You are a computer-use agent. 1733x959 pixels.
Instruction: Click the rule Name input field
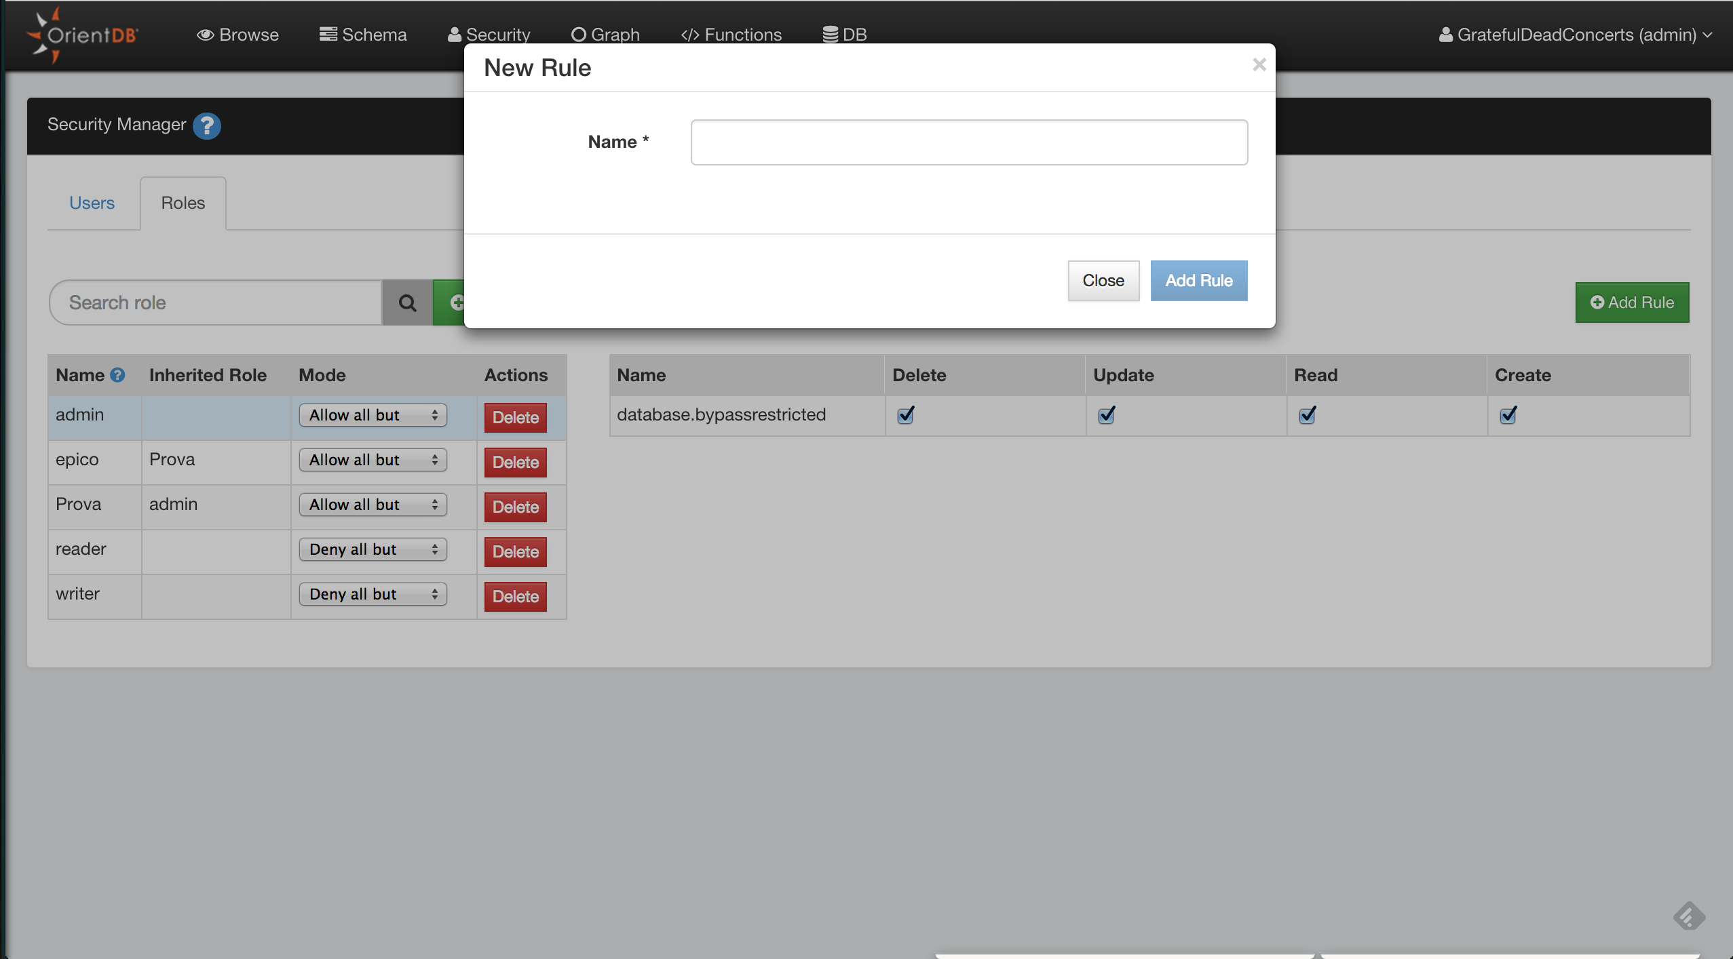pyautogui.click(x=968, y=142)
